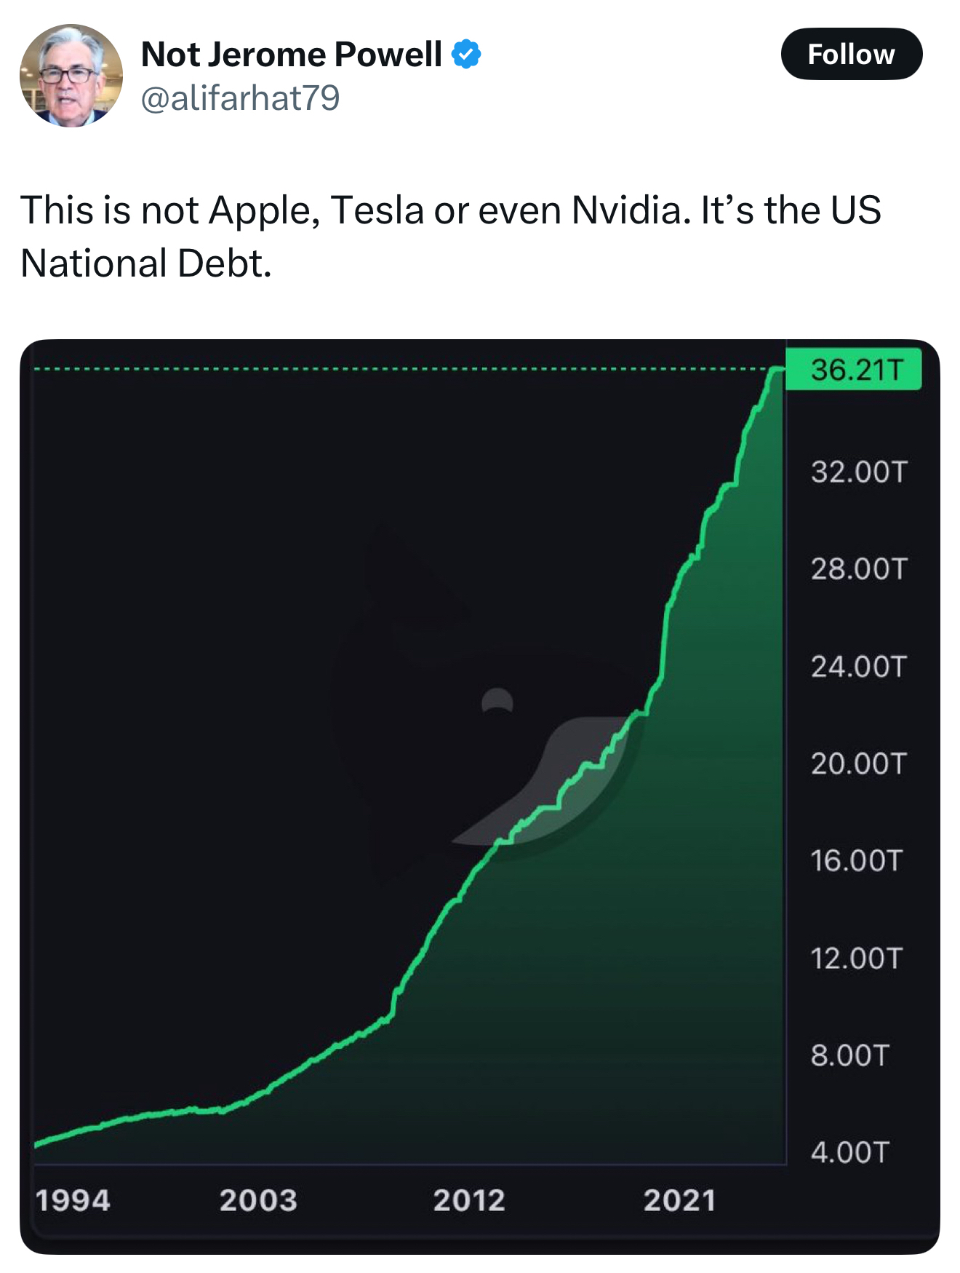The image size is (960, 1273).
Task: Click the 24.00T y-axis label
Action: (x=859, y=666)
